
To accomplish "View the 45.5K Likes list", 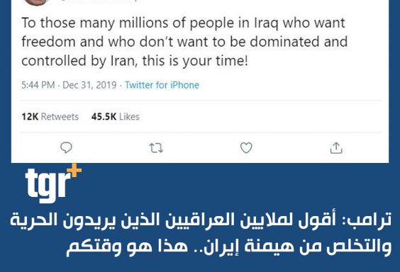I will point(116,117).
